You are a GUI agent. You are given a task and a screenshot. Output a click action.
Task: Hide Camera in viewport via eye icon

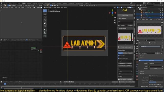click(161, 11)
